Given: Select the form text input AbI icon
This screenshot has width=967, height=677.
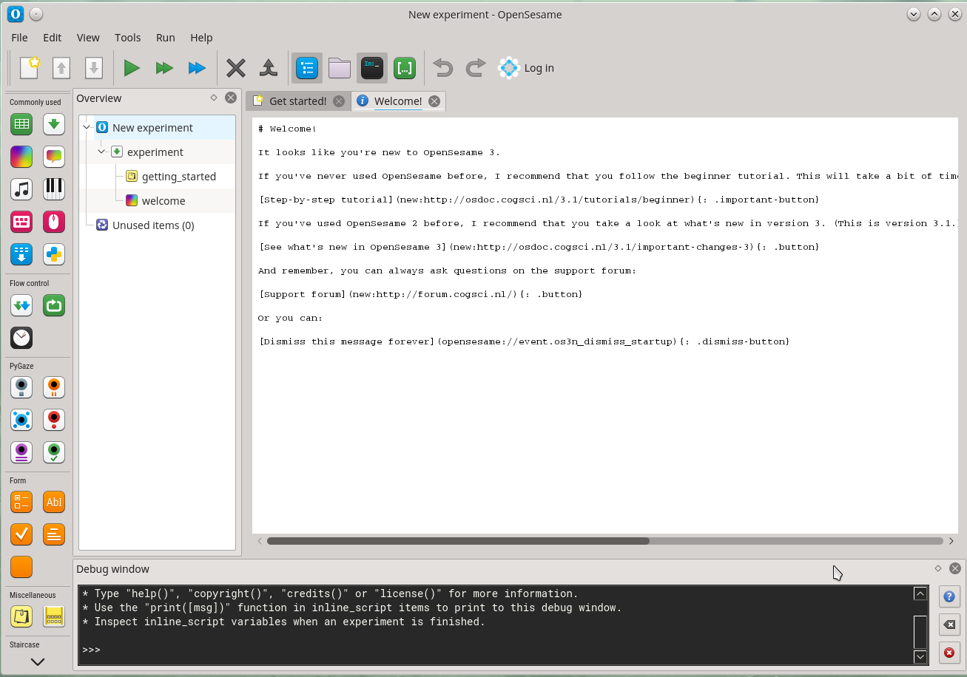Looking at the screenshot, I should pos(54,502).
